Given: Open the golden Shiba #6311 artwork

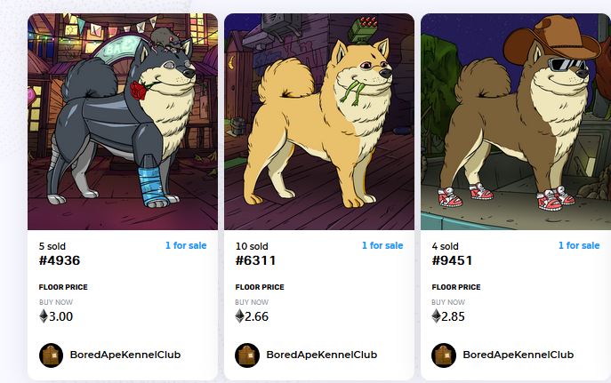Looking at the screenshot, I should point(319,122).
